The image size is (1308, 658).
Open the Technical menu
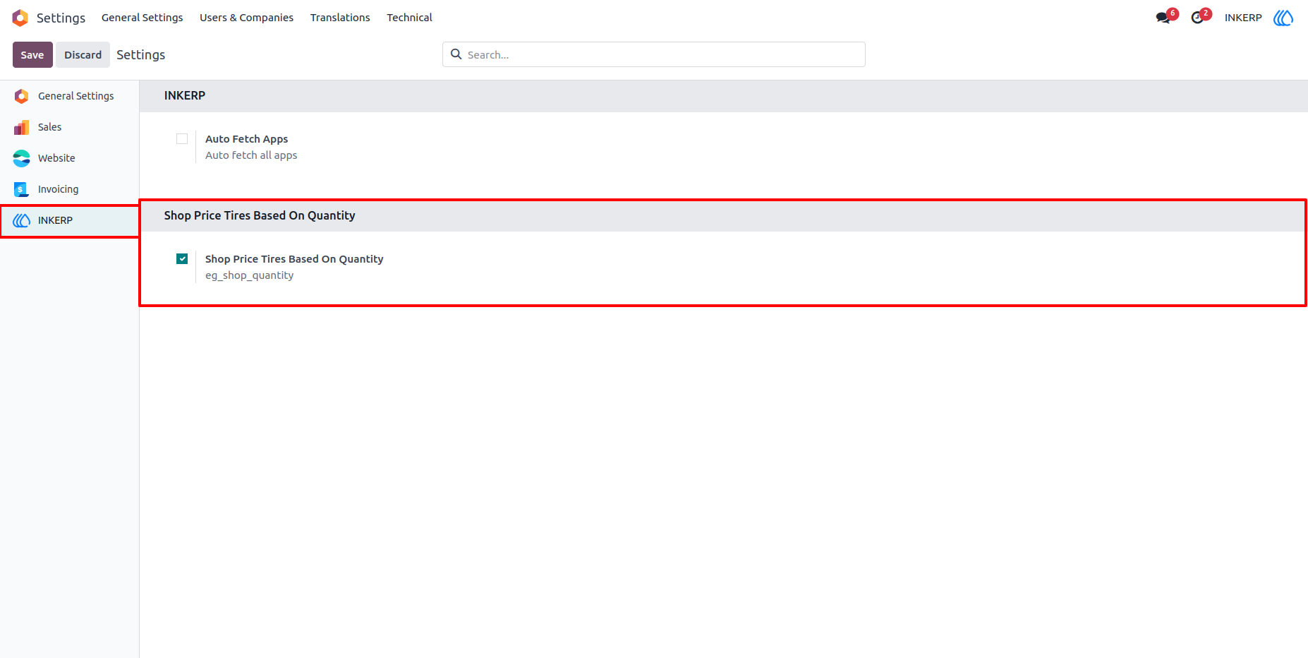pos(409,18)
